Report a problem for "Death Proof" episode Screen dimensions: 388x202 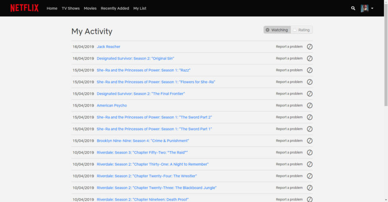pyautogui.click(x=289, y=199)
